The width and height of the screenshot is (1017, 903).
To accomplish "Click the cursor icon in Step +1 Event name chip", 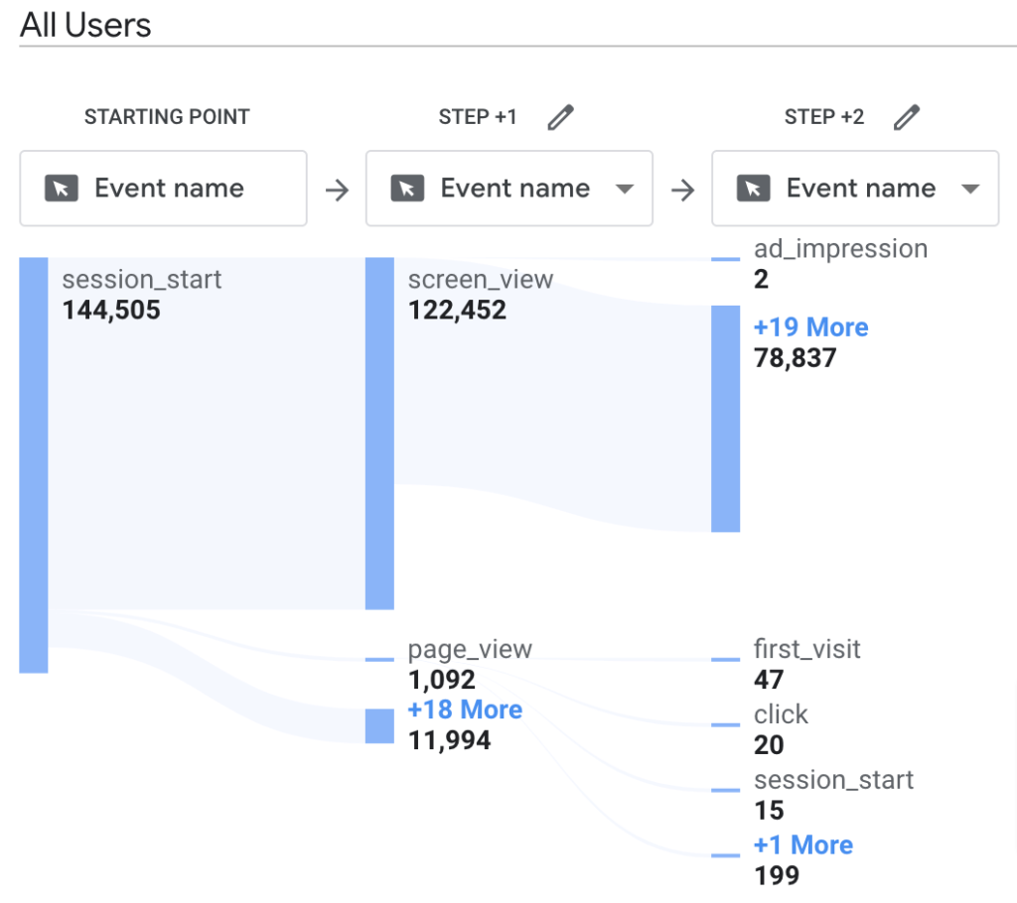I will pos(406,188).
